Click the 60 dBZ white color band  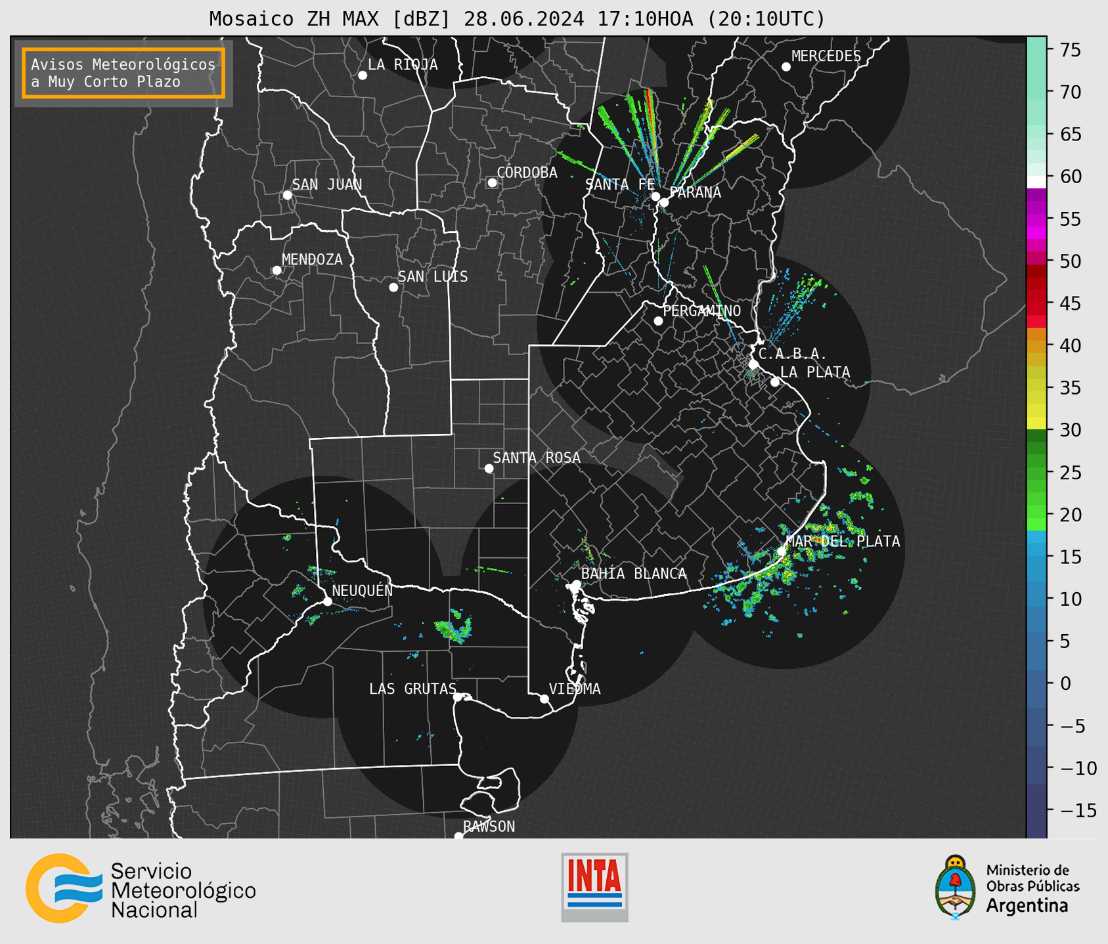click(1036, 182)
